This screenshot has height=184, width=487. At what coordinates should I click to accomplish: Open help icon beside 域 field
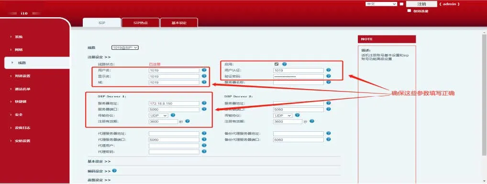click(204, 82)
